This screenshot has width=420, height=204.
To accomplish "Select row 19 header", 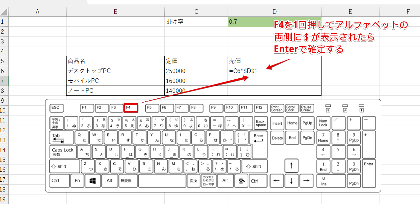I will tap(4, 199).
